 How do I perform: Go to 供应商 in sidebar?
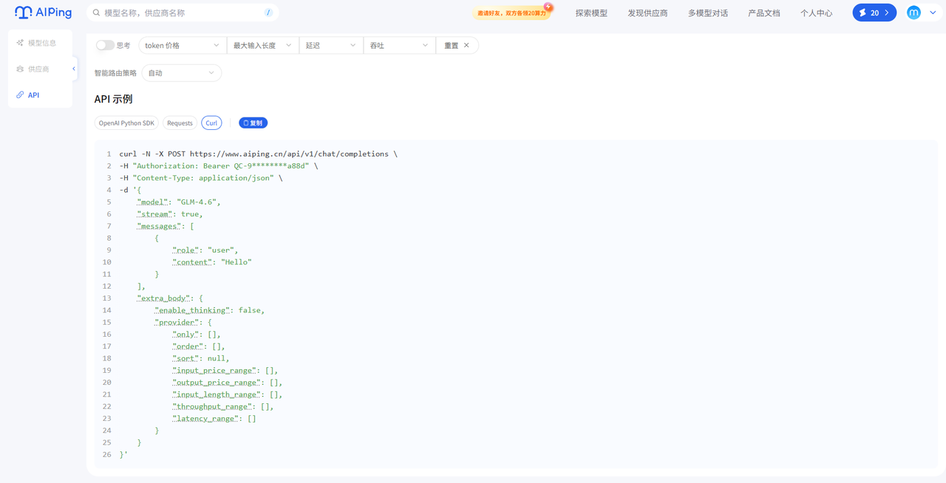(x=40, y=69)
